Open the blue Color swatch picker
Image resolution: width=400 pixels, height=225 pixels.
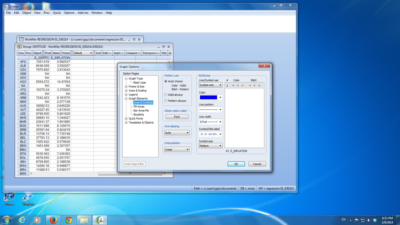[x=210, y=97]
